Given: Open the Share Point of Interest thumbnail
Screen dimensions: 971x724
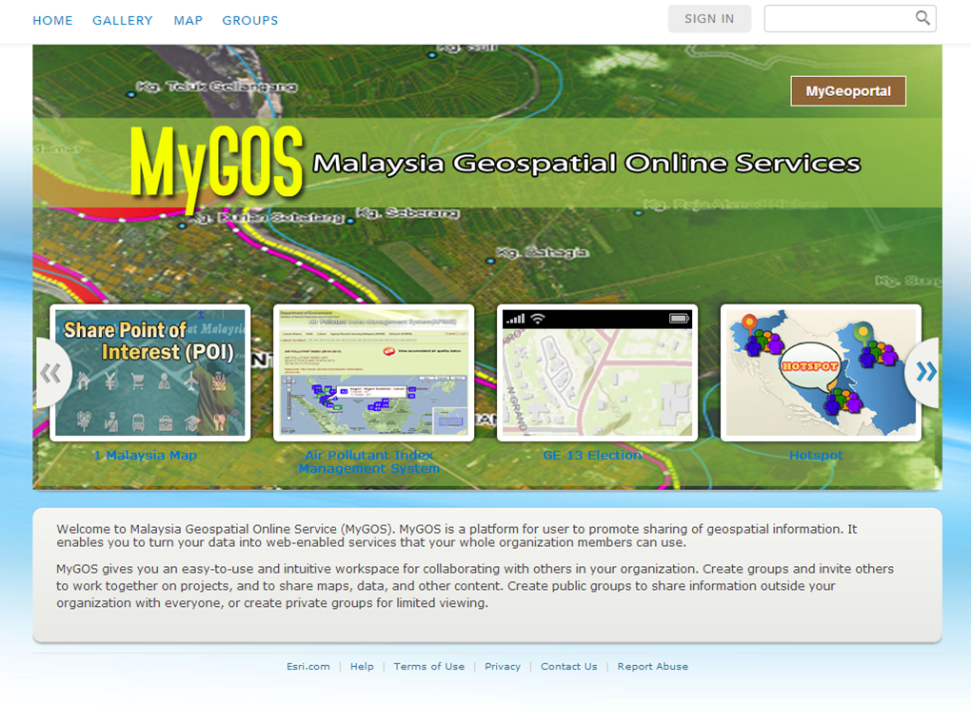Looking at the screenshot, I should click(x=149, y=372).
